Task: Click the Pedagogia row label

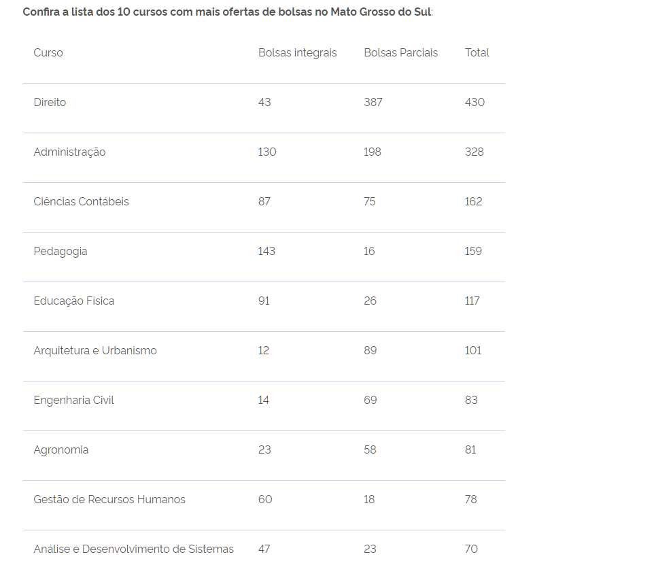Action: [61, 252]
